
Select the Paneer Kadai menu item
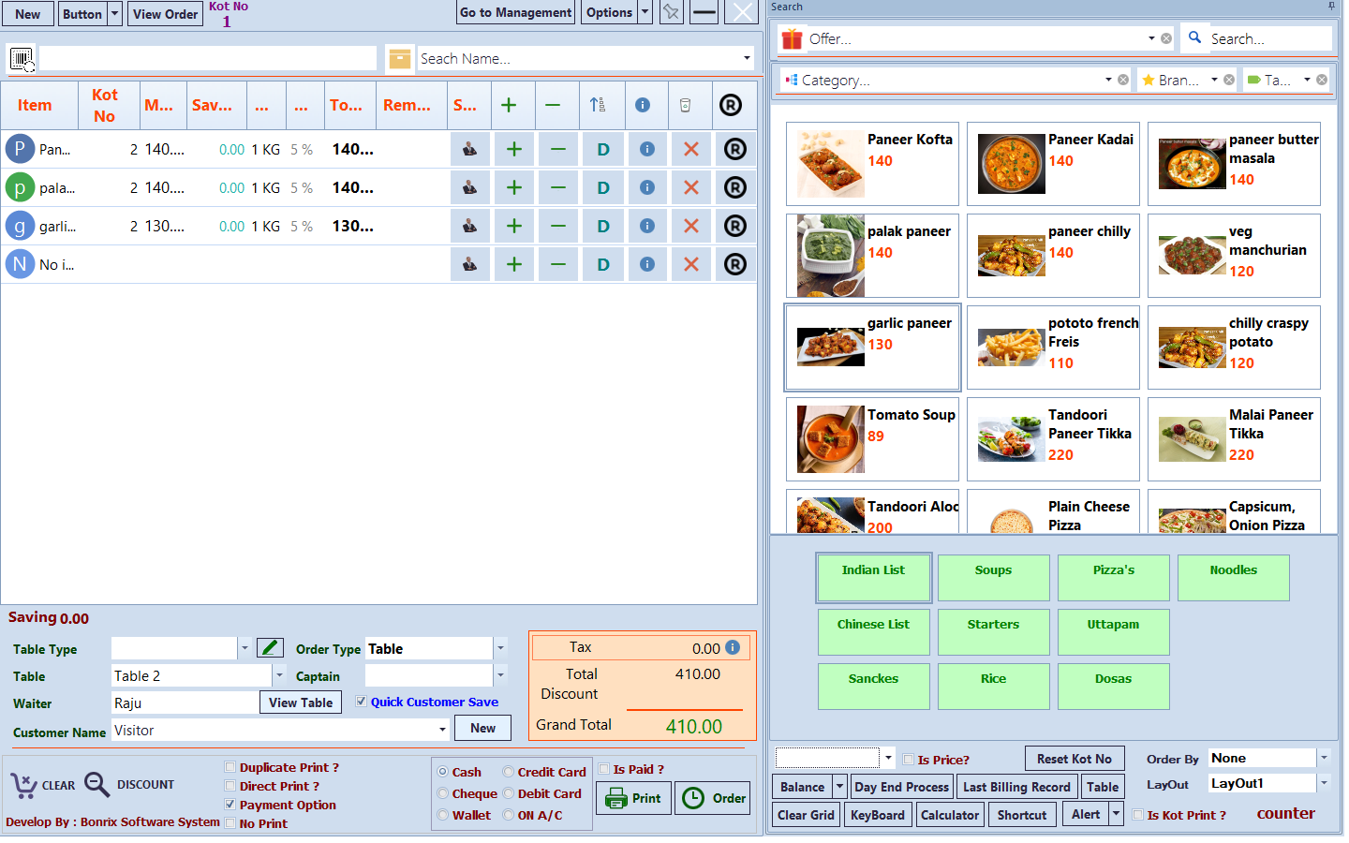click(x=1053, y=163)
